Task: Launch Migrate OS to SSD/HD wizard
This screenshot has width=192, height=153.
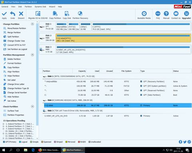Action: click(x=38, y=15)
